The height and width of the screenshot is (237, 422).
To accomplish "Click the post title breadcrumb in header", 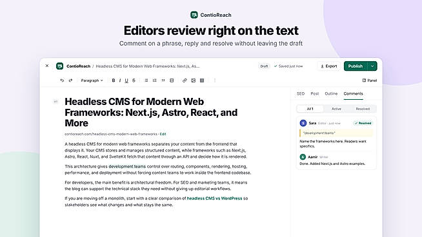I will coord(148,66).
